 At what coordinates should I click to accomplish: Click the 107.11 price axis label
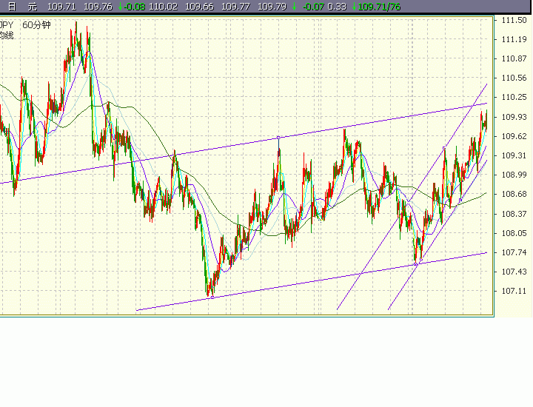pyautogui.click(x=514, y=291)
